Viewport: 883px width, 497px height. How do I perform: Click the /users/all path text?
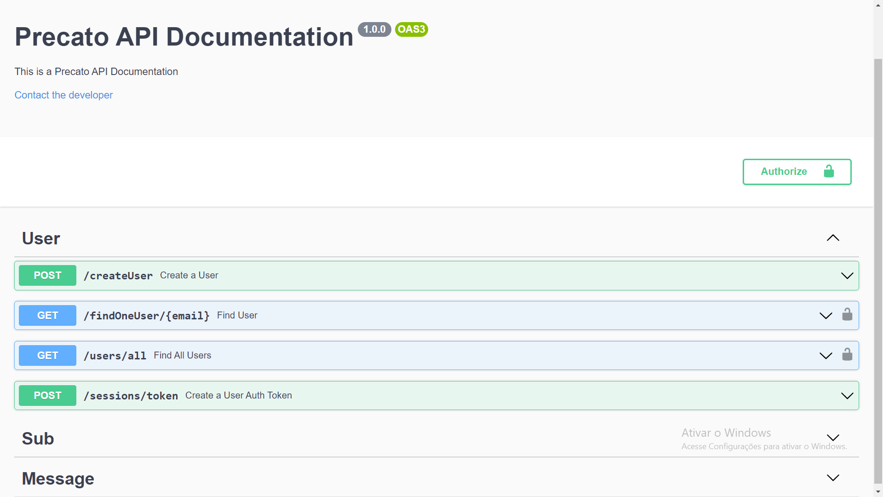[x=115, y=356]
